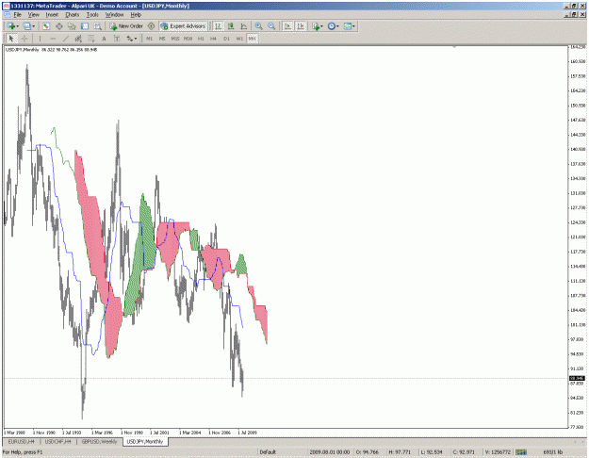The height and width of the screenshot is (458, 589).
Task: Open the Indicators list dropdown
Action: click(x=317, y=26)
